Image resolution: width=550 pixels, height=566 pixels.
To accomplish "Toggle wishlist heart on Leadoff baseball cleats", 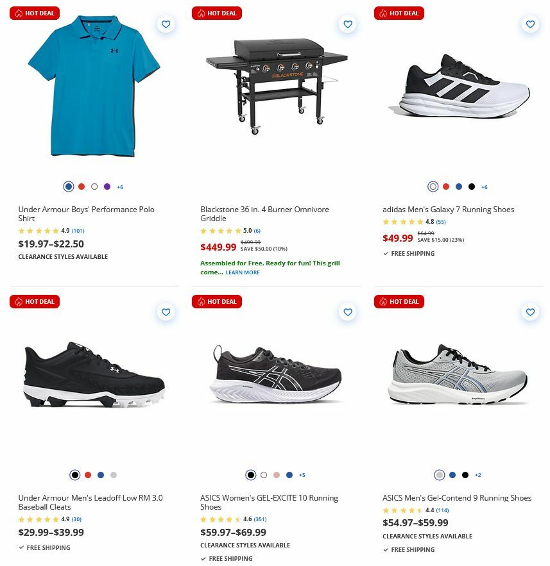I will (x=166, y=313).
